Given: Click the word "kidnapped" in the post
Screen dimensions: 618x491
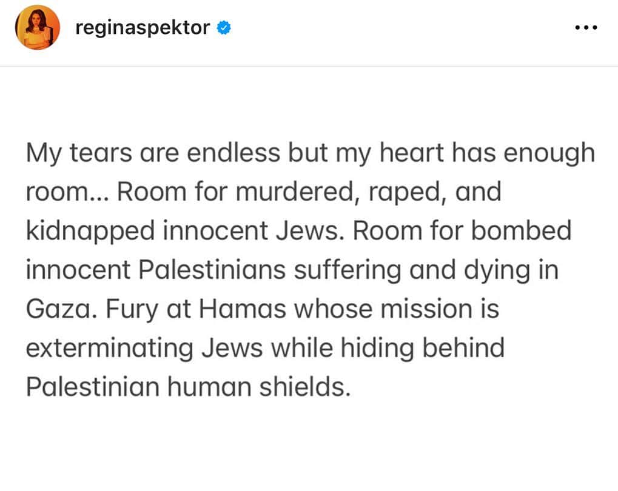Looking at the screenshot, I should (90, 232).
